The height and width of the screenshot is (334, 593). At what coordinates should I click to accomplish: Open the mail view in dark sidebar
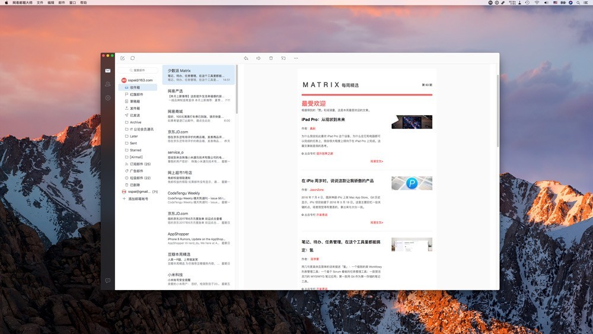tap(108, 71)
